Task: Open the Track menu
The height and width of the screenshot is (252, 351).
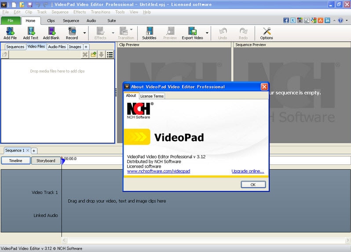Action: [x=42, y=12]
